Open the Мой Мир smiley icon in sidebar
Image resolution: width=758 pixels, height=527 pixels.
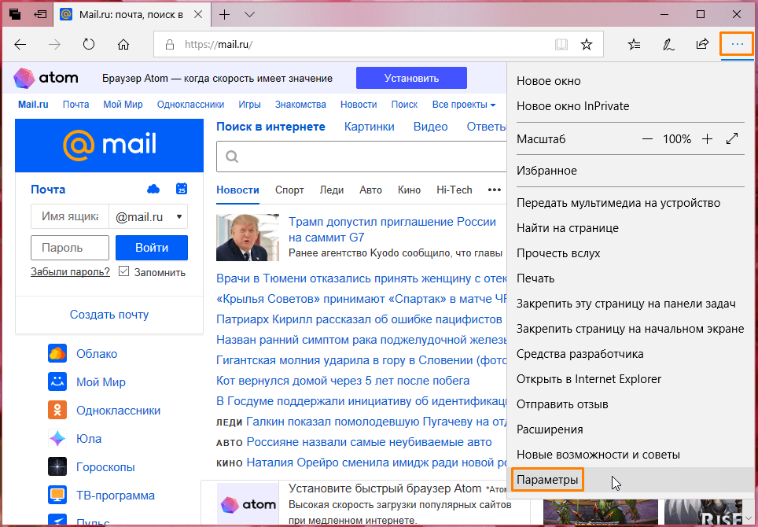click(x=57, y=381)
